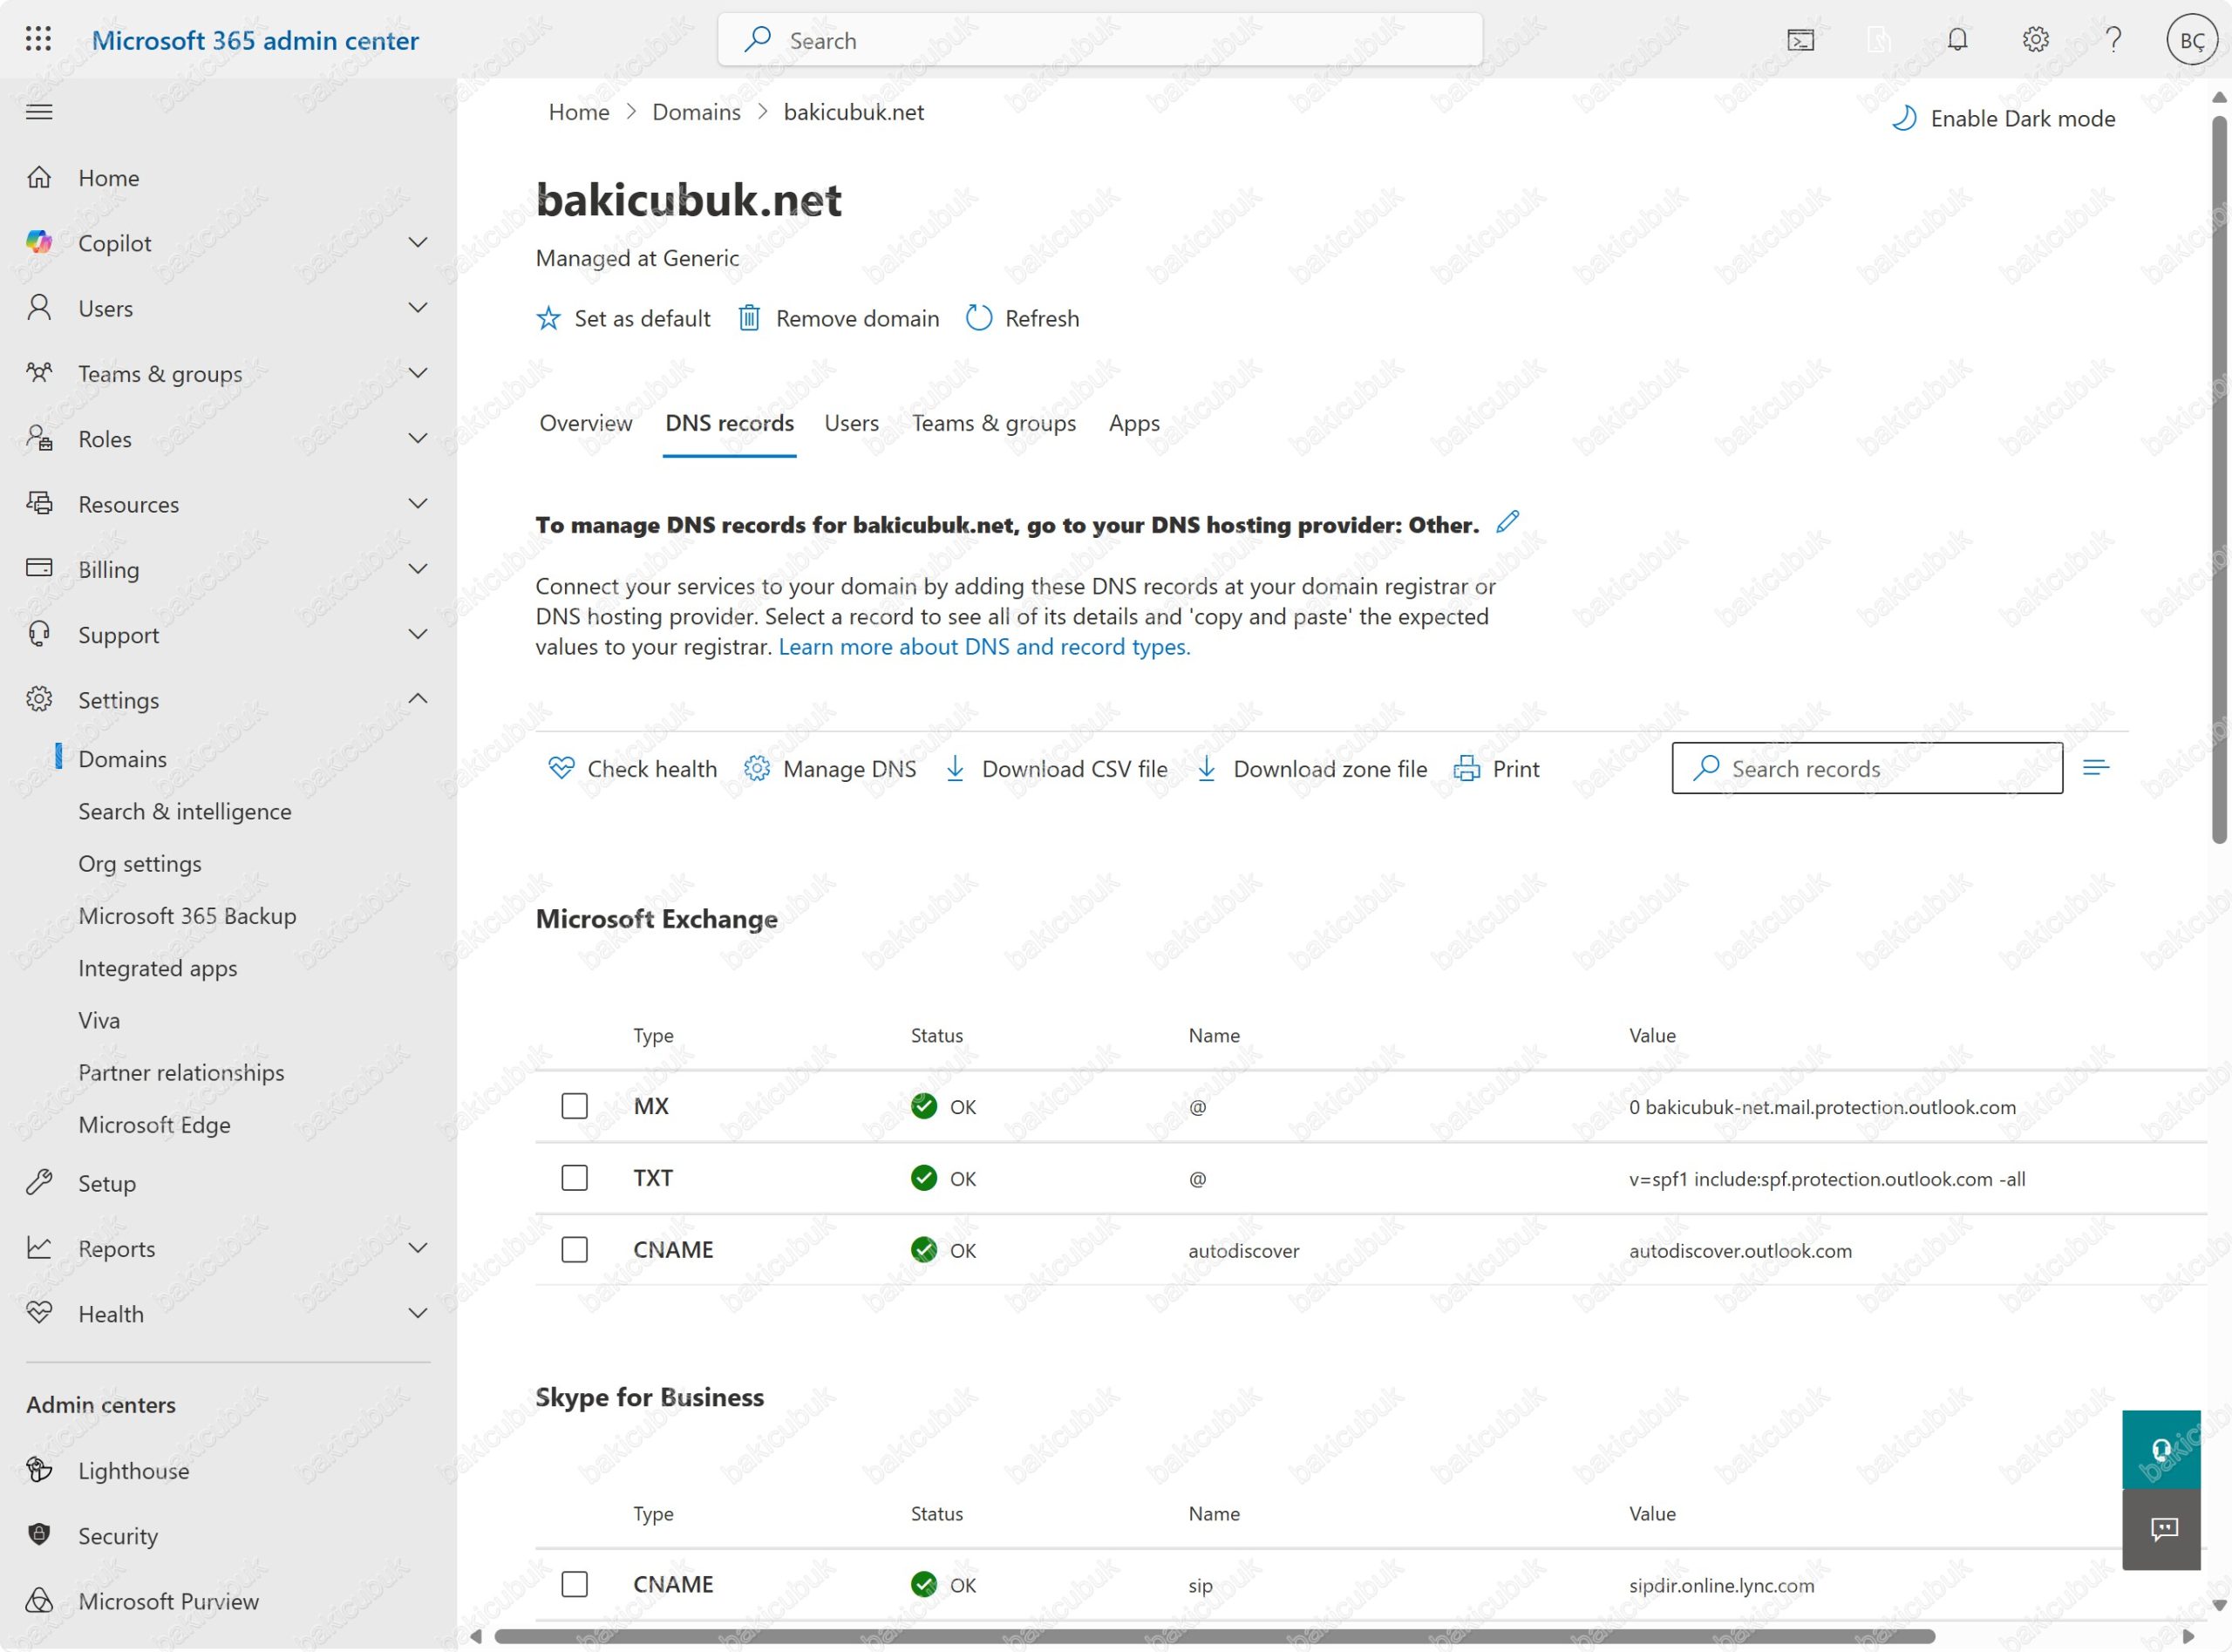Expand the Users navigation section
The image size is (2232, 1652).
[x=418, y=308]
